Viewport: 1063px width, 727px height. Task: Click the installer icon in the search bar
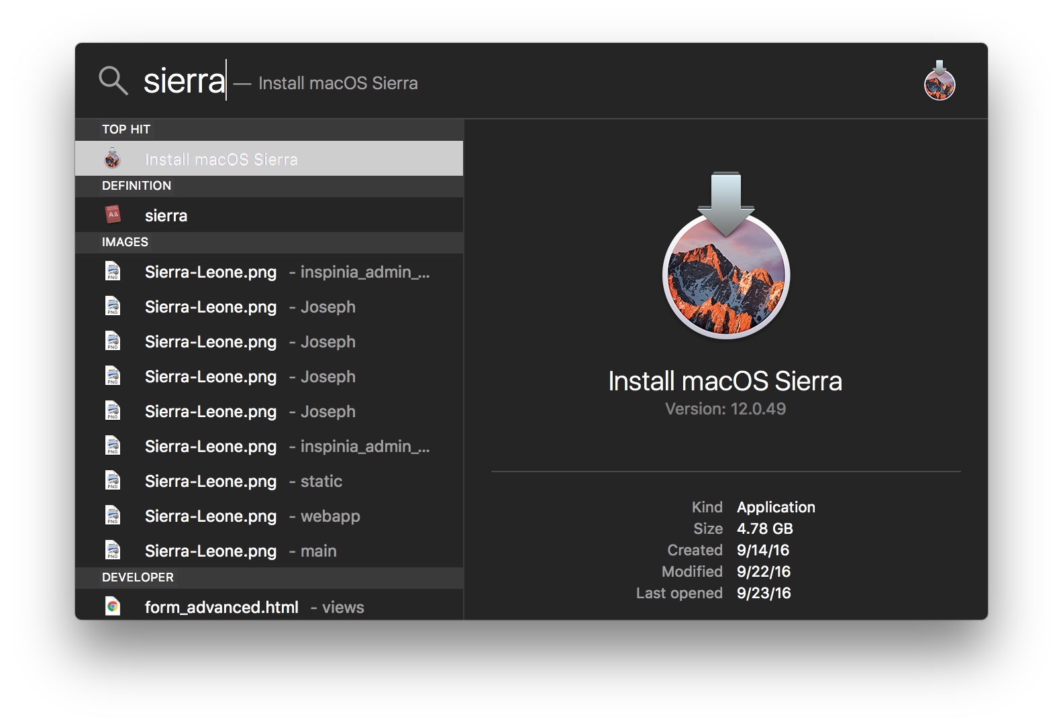coord(940,80)
